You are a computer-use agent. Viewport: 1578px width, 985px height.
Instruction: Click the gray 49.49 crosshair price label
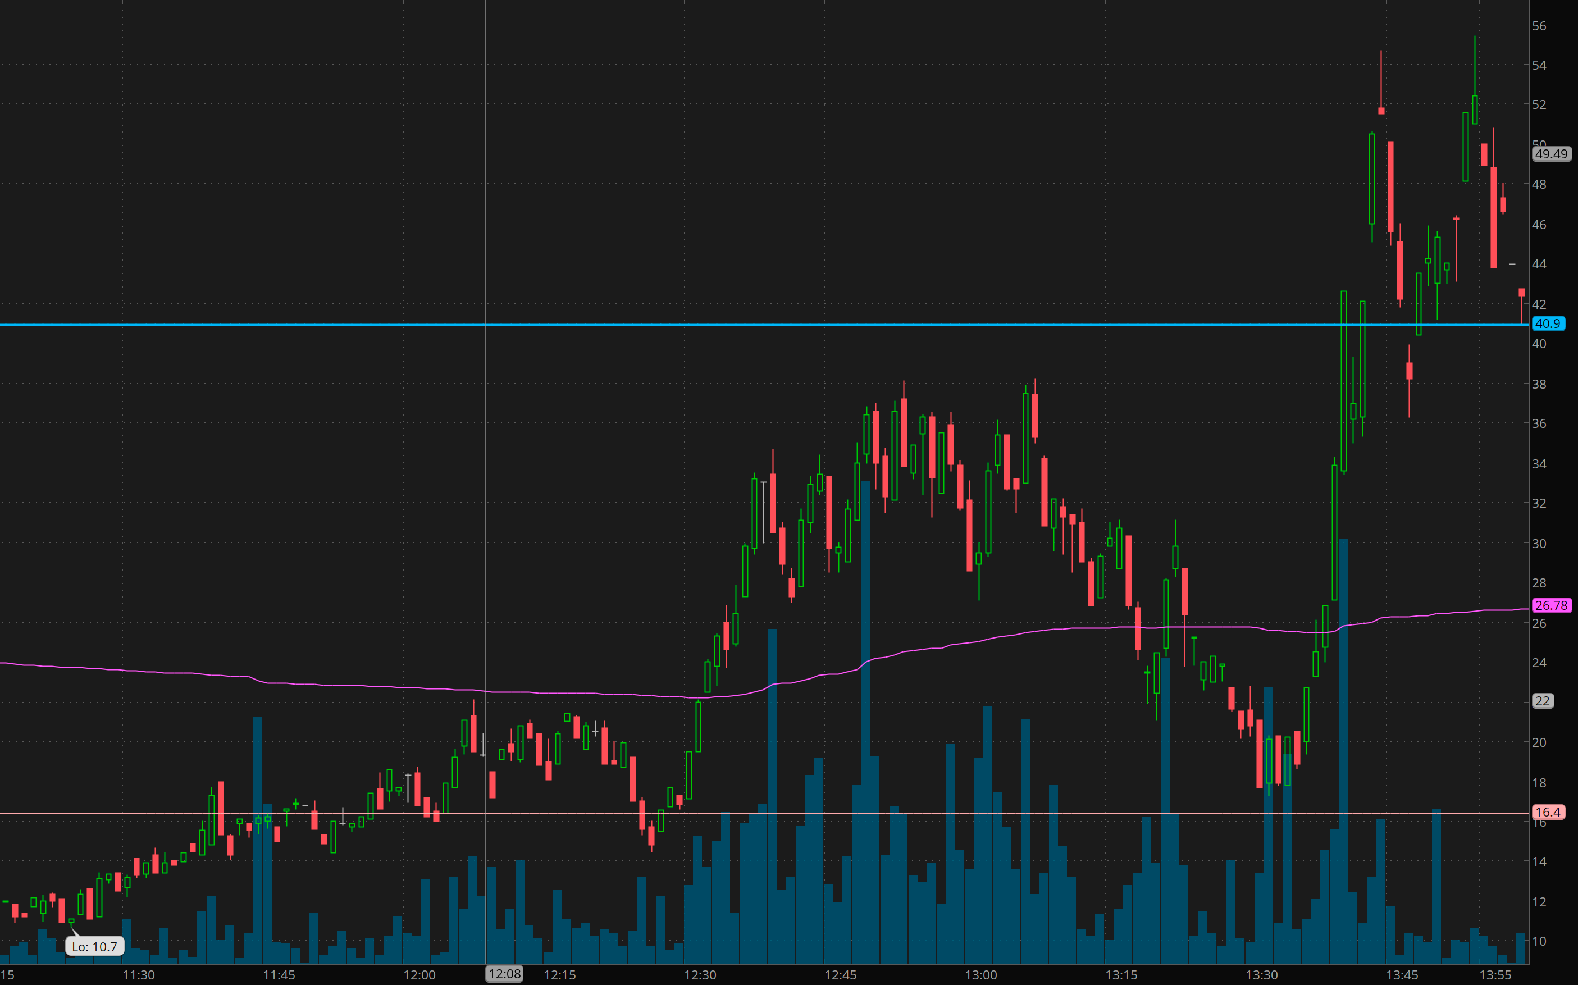pyautogui.click(x=1550, y=154)
